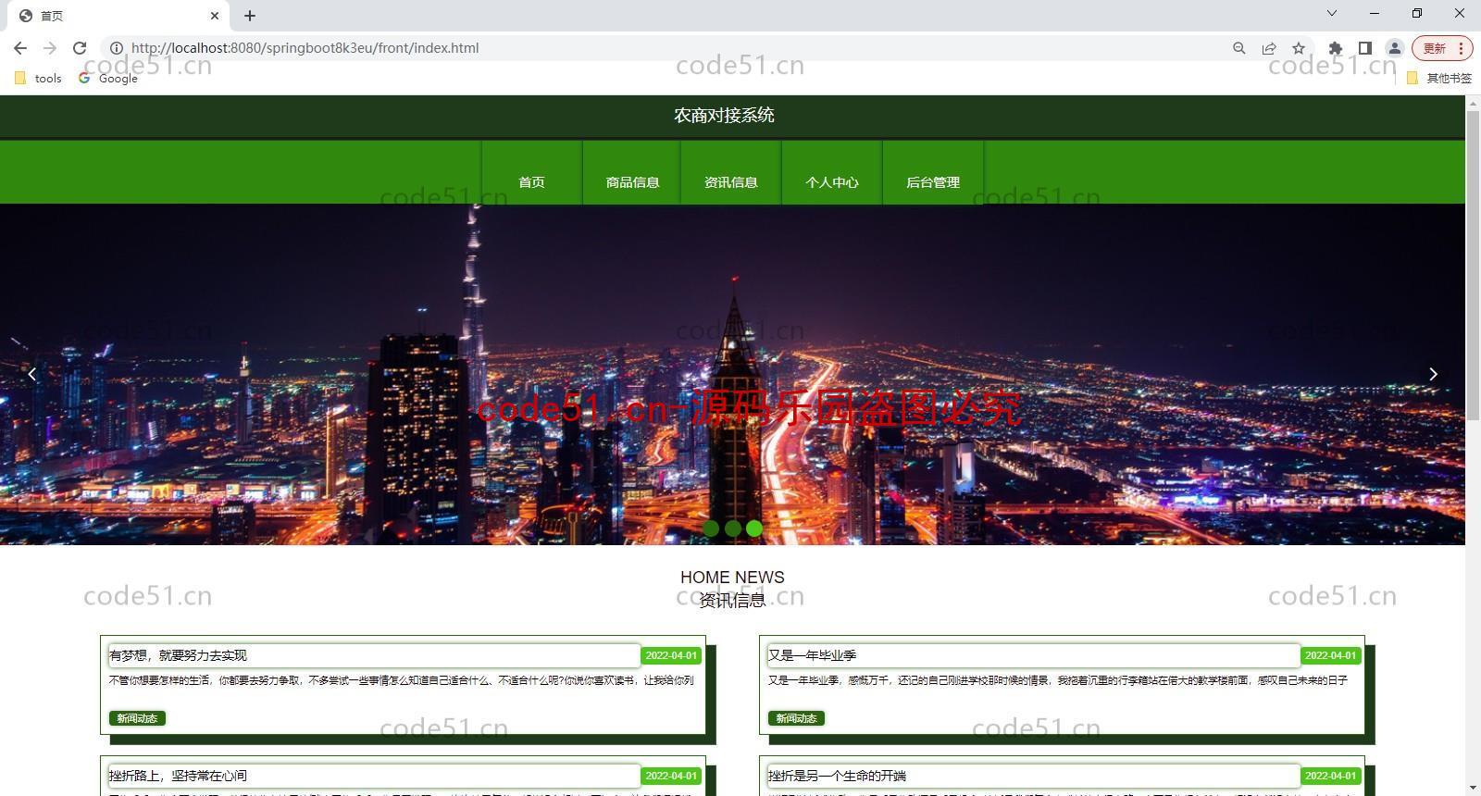Show next carousel slide arrow
1481x796 pixels.
tap(1433, 374)
